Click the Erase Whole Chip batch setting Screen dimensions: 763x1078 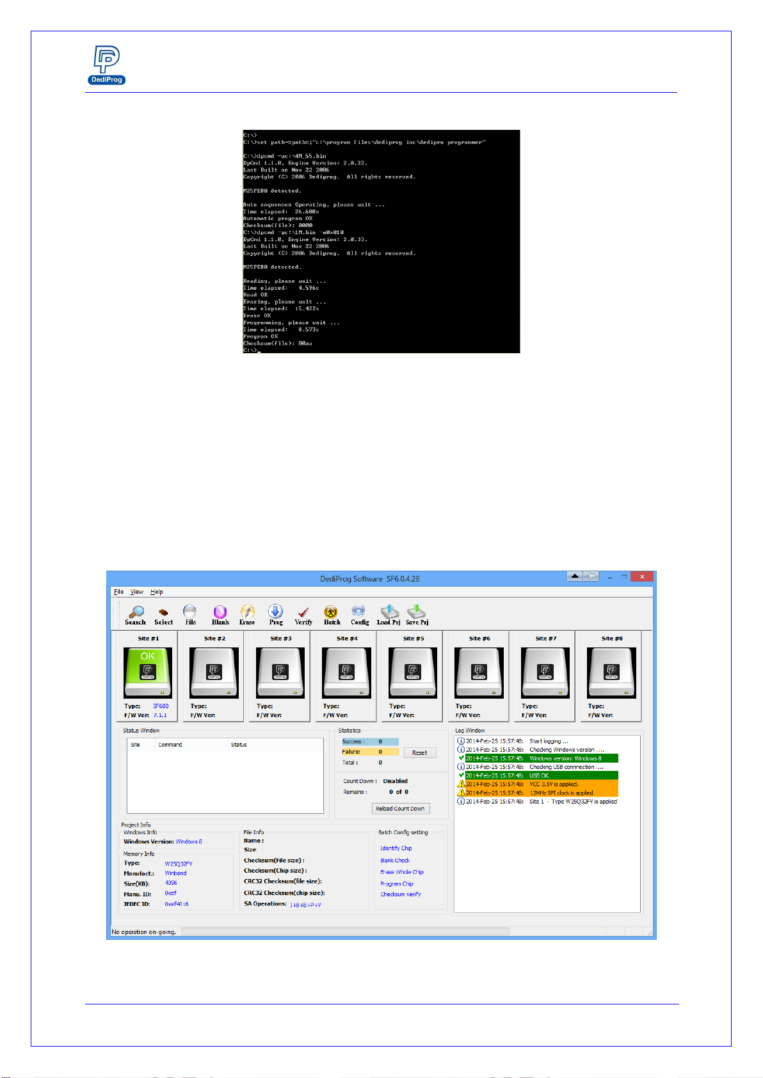(402, 872)
